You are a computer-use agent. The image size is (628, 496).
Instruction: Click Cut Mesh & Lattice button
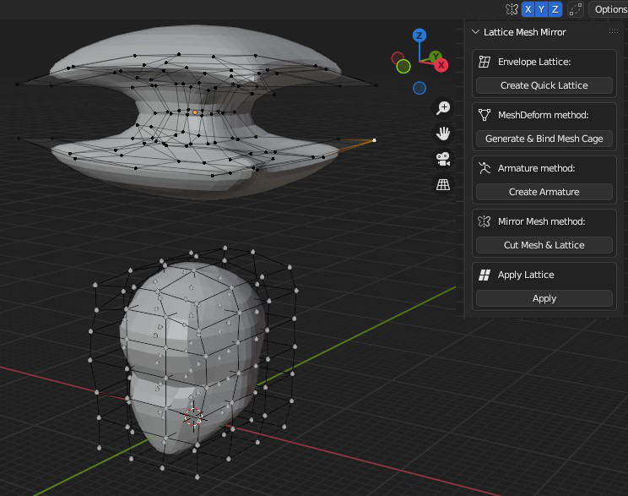click(544, 245)
